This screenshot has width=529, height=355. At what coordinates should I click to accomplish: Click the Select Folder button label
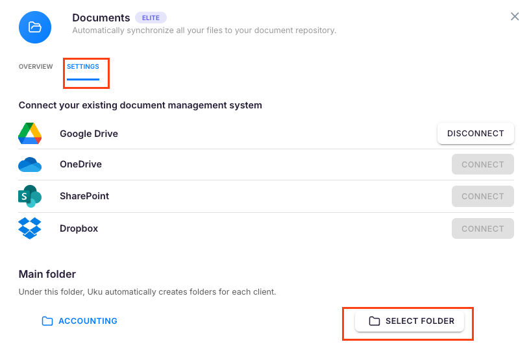pos(420,321)
